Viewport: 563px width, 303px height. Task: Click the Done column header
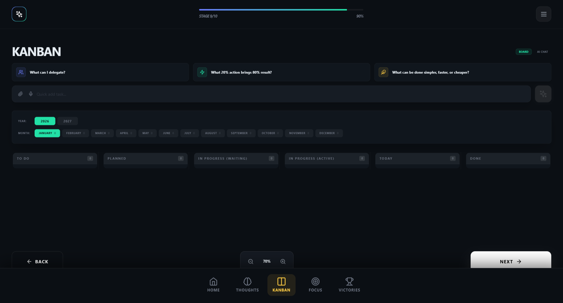(x=508, y=159)
